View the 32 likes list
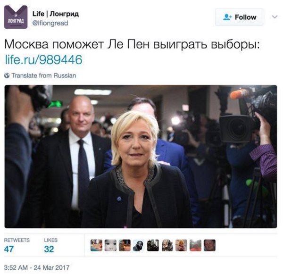This screenshot has width=283, height=274. click(x=51, y=246)
